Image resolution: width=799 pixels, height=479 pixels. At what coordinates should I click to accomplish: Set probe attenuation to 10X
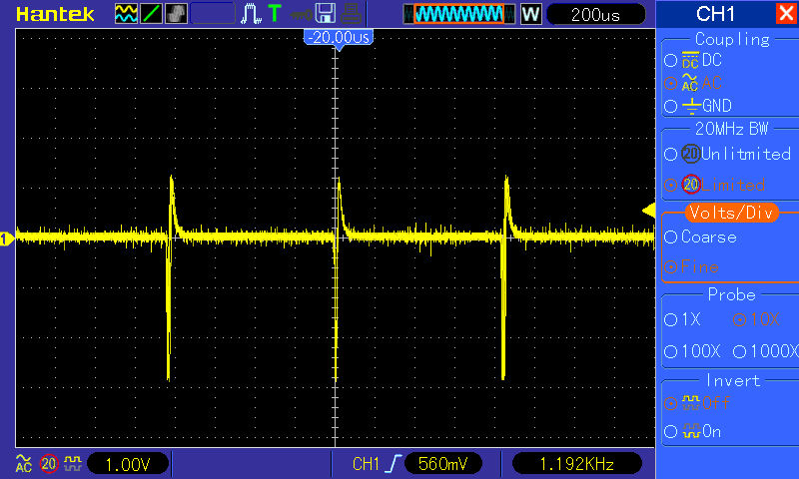(756, 319)
